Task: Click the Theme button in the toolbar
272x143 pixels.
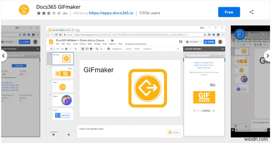Action: (138, 49)
